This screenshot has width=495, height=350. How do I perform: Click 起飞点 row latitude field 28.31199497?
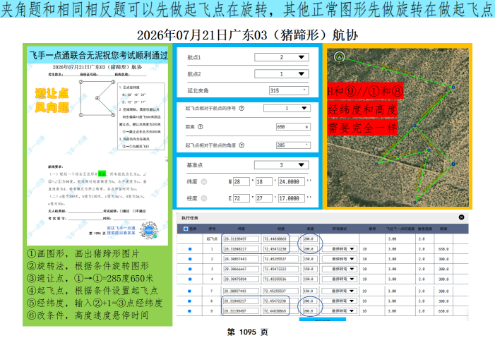(x=241, y=239)
